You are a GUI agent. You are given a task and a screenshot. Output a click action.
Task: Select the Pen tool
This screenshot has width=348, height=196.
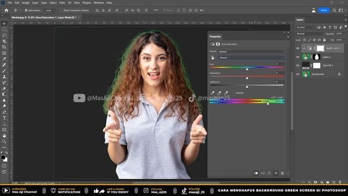tap(4, 112)
